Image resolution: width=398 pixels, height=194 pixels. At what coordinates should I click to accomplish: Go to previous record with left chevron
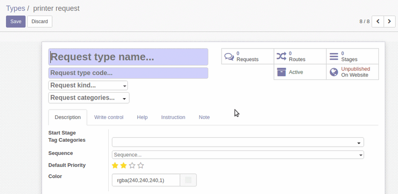click(x=378, y=21)
